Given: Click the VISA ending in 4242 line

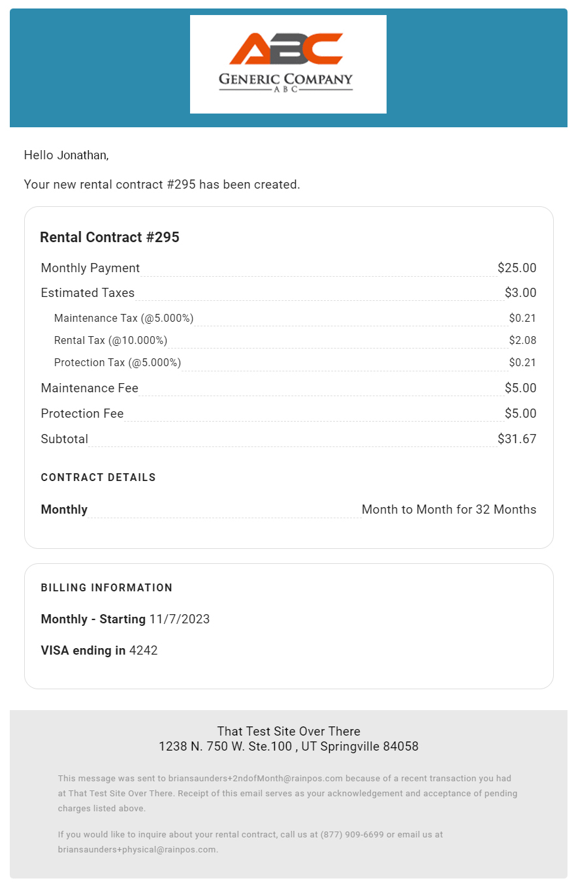Looking at the screenshot, I should click(x=99, y=650).
